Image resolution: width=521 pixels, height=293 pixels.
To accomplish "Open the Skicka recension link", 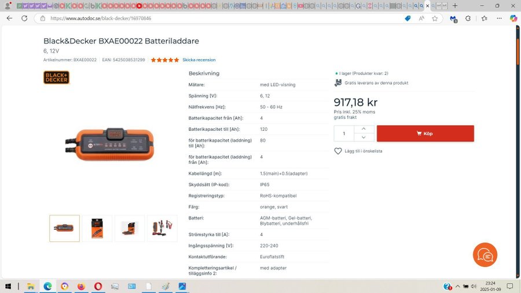I will click(199, 60).
